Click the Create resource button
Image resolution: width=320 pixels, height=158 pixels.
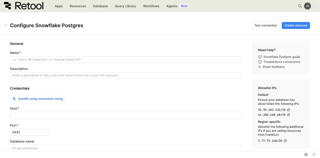tap(296, 25)
